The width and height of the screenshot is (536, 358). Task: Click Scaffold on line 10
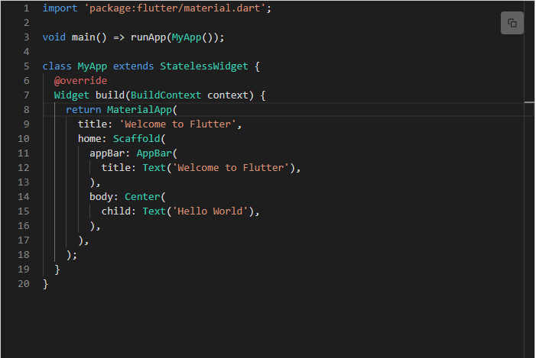pos(136,139)
